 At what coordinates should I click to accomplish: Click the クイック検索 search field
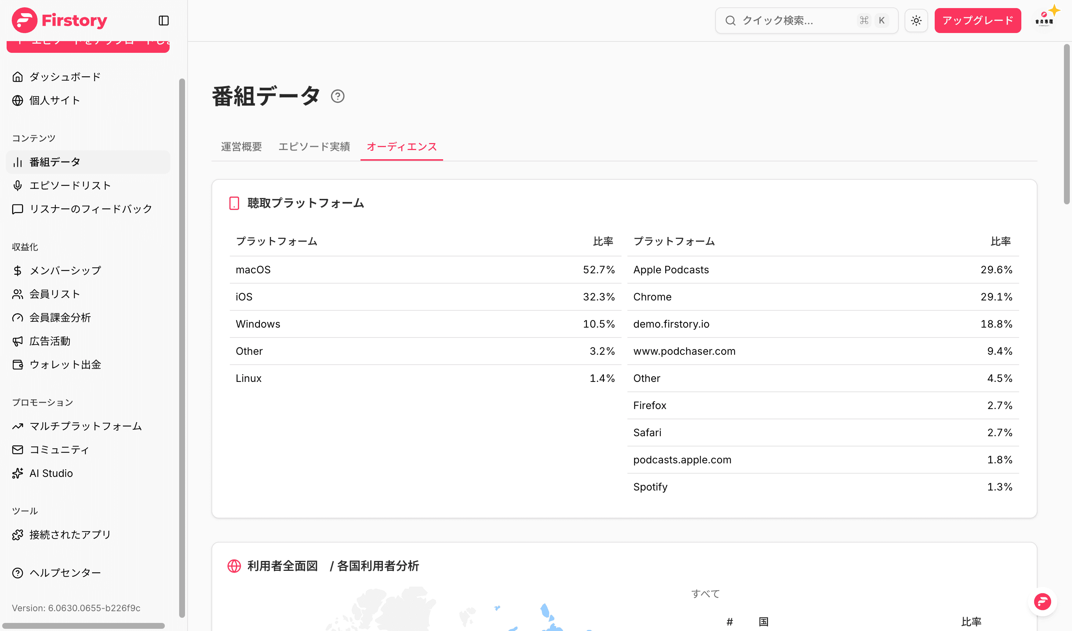(x=807, y=21)
